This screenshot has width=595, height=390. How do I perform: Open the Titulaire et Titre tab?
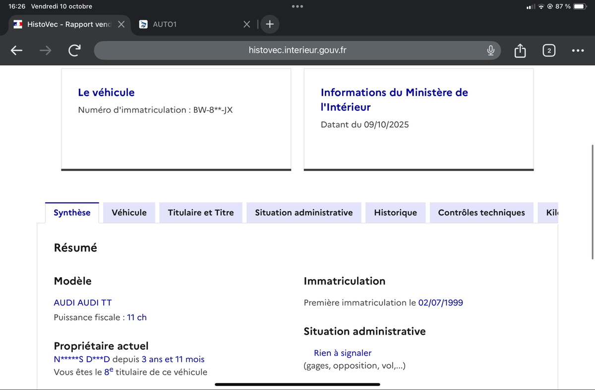point(201,213)
